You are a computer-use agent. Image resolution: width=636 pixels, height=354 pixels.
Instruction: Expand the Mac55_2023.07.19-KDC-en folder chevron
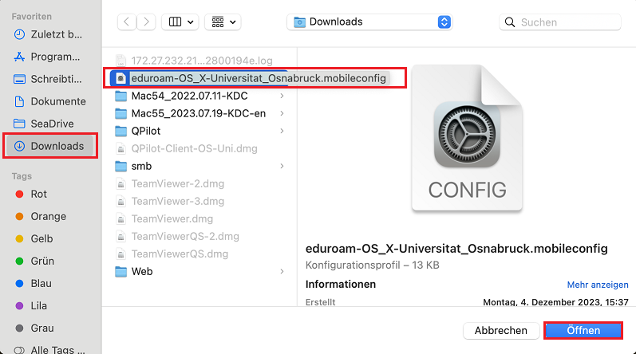click(x=282, y=113)
